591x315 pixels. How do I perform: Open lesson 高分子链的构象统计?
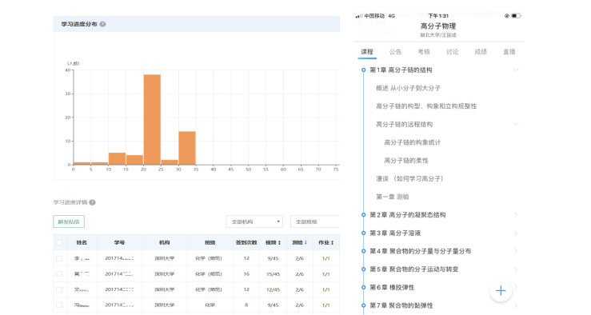coord(413,142)
